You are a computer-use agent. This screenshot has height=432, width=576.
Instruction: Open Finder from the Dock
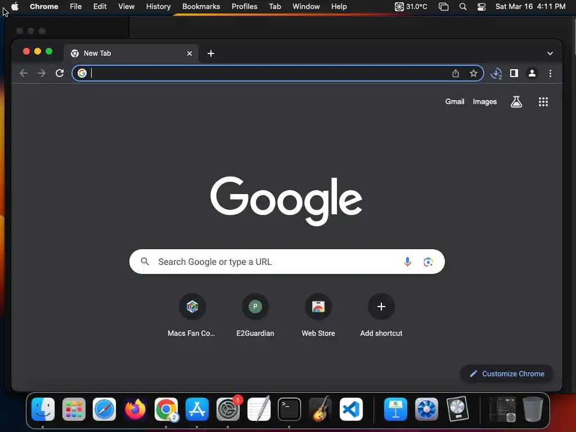pos(43,409)
